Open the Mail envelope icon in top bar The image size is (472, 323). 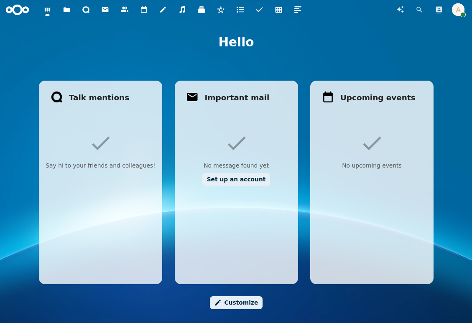pyautogui.click(x=105, y=10)
